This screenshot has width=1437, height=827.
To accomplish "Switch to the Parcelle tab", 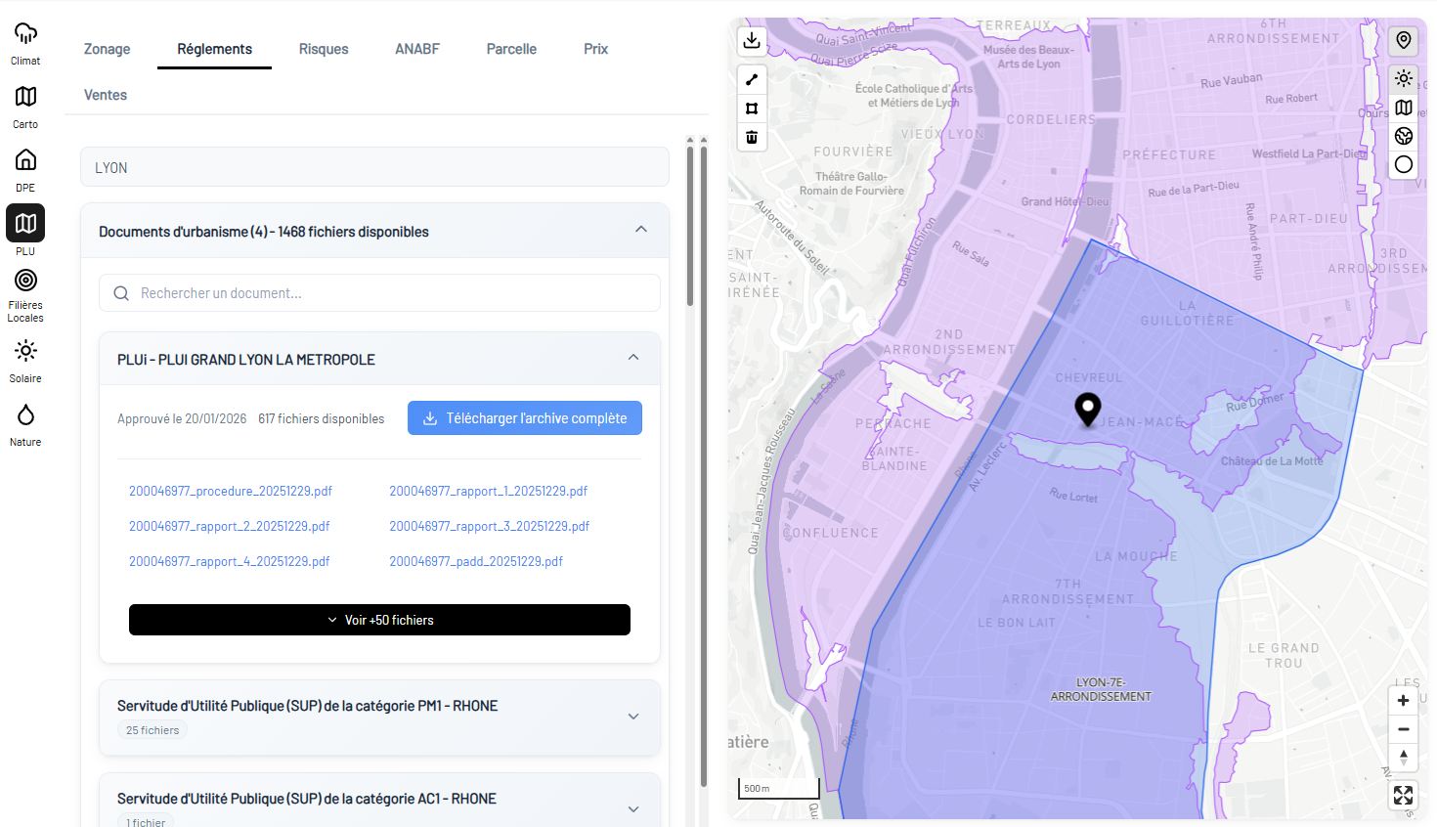I will (x=511, y=49).
